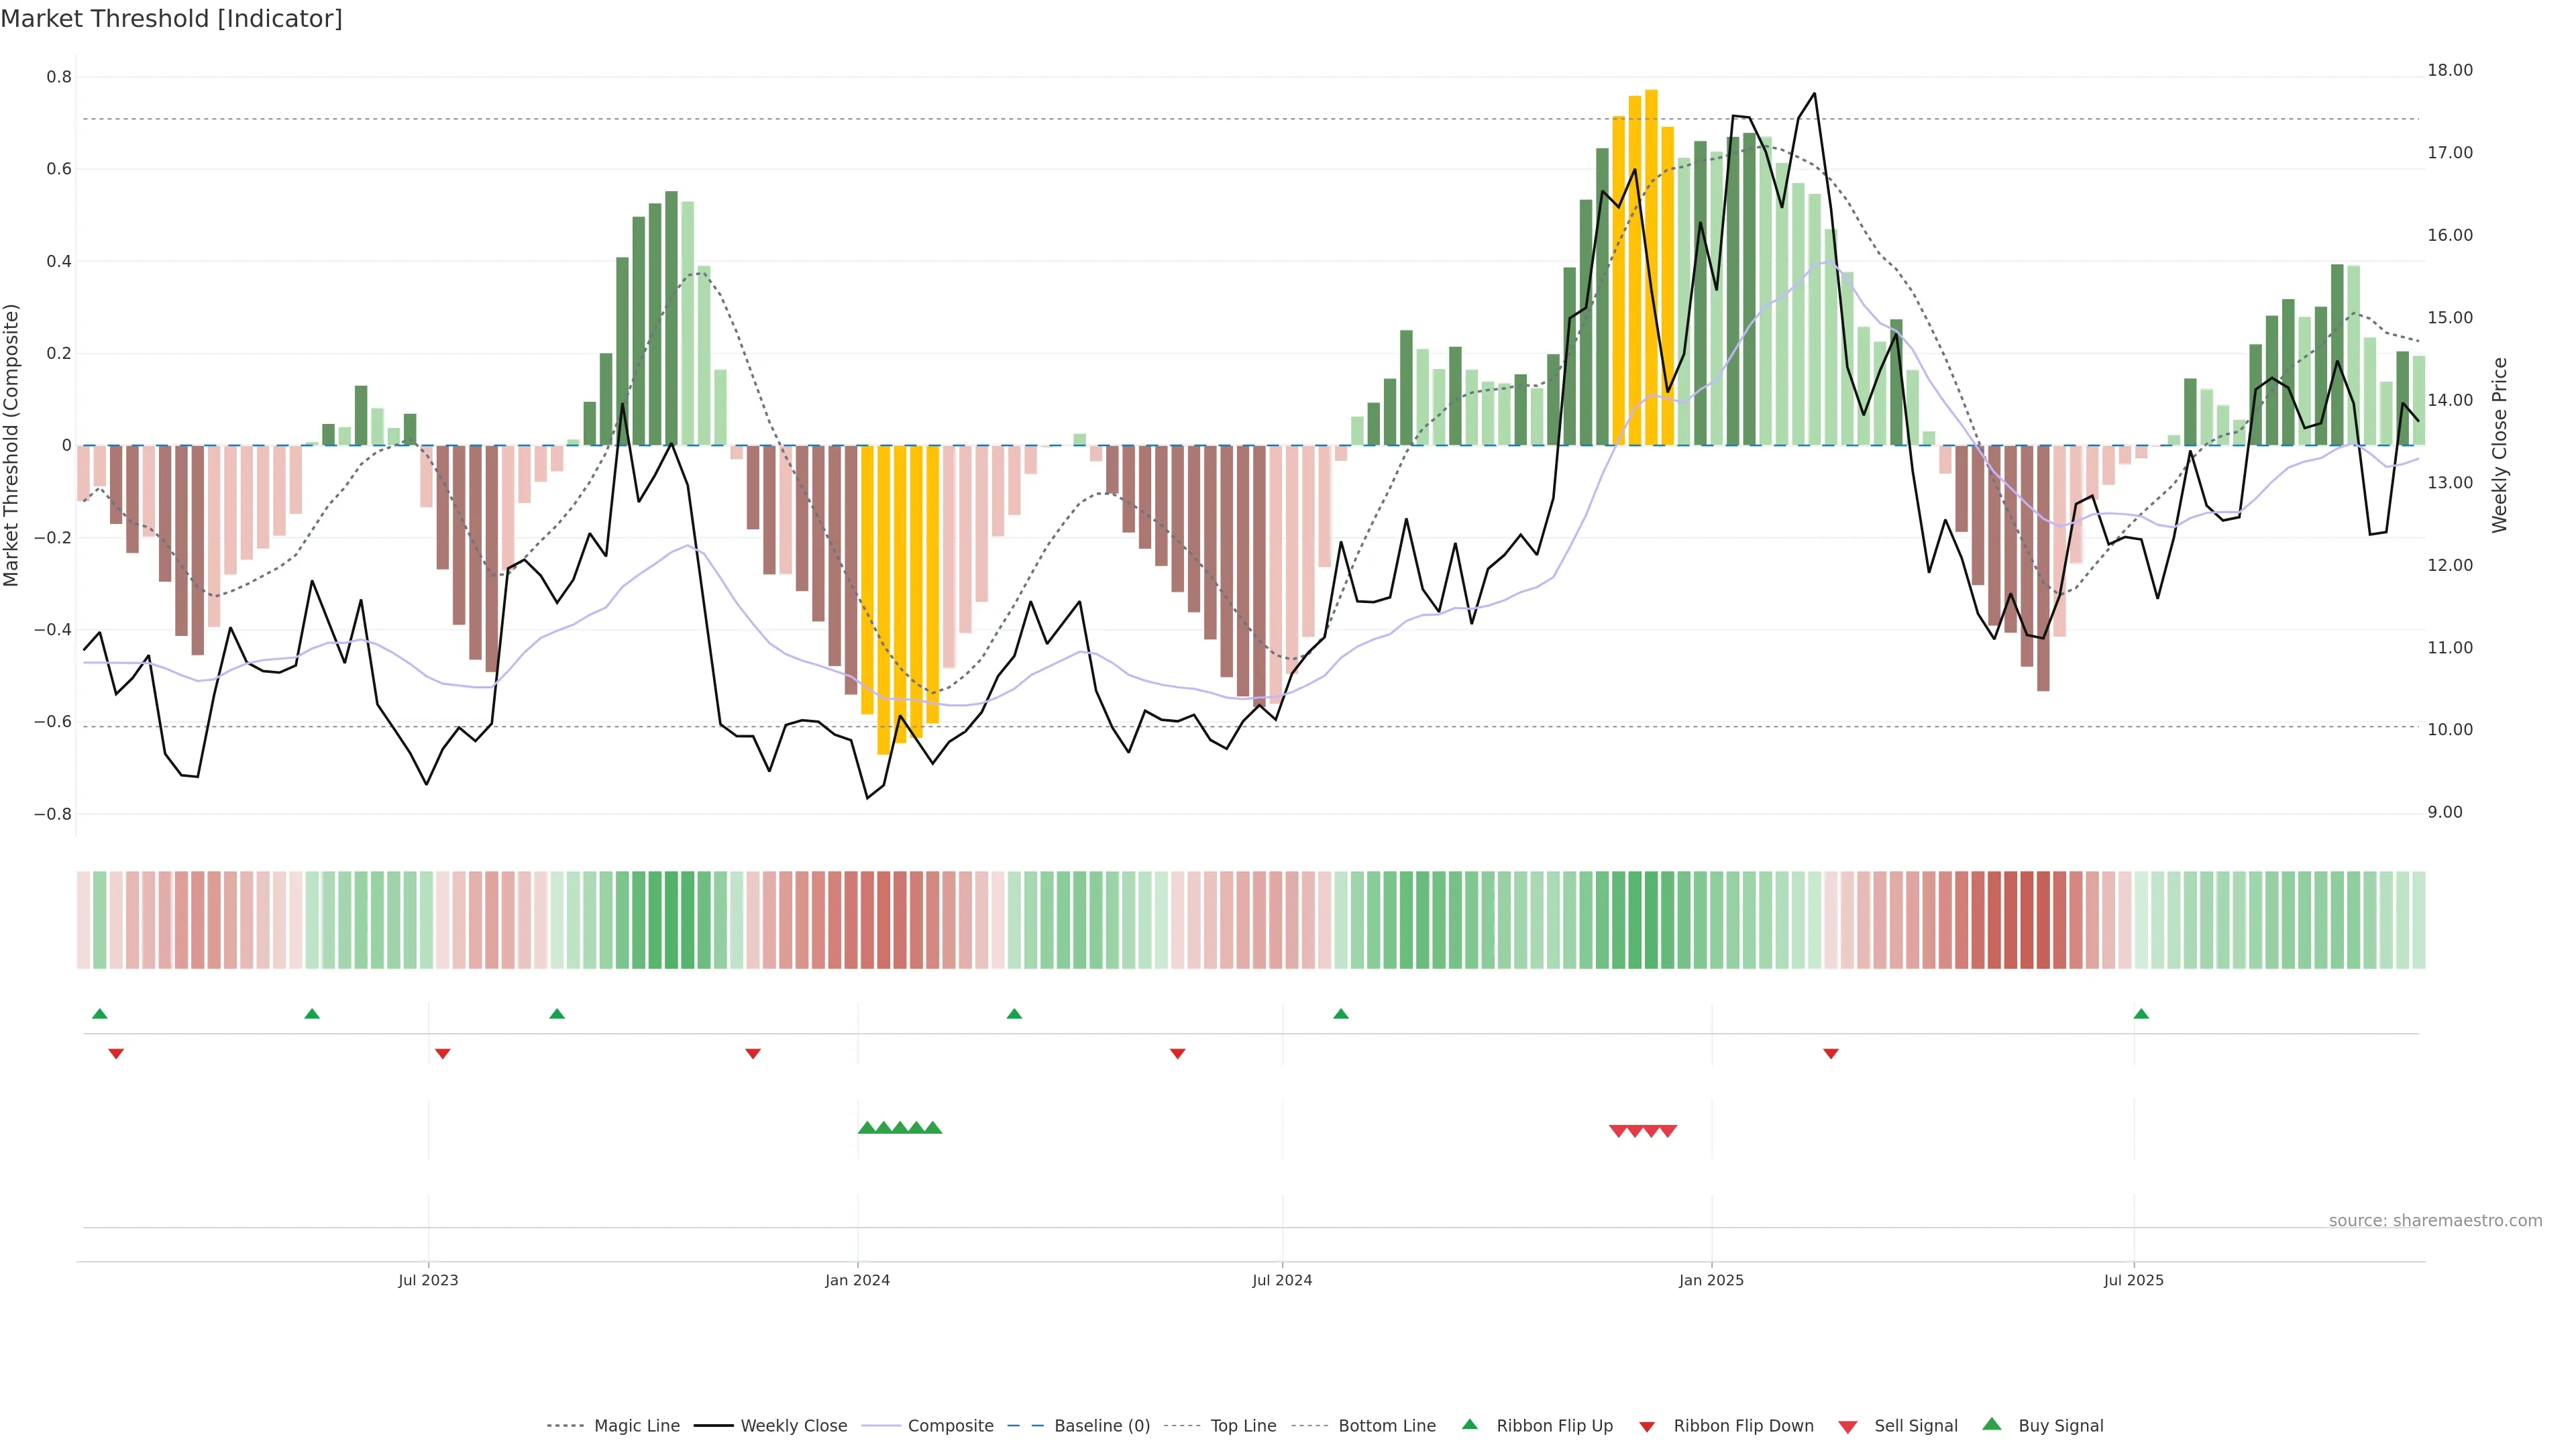Click the Buy Signal legend marker
The height and width of the screenshot is (1449, 2576).
pos(1992,1425)
